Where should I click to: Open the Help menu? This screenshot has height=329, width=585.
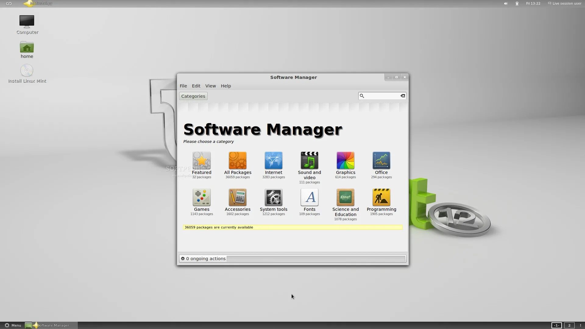[x=226, y=86]
